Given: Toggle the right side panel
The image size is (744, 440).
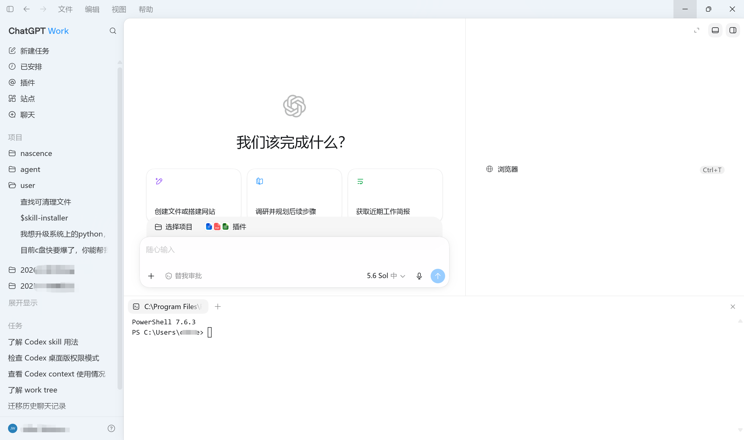Looking at the screenshot, I should [x=733, y=30].
